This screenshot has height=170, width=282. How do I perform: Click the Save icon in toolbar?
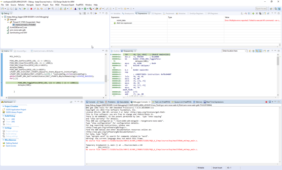pos(8,9)
